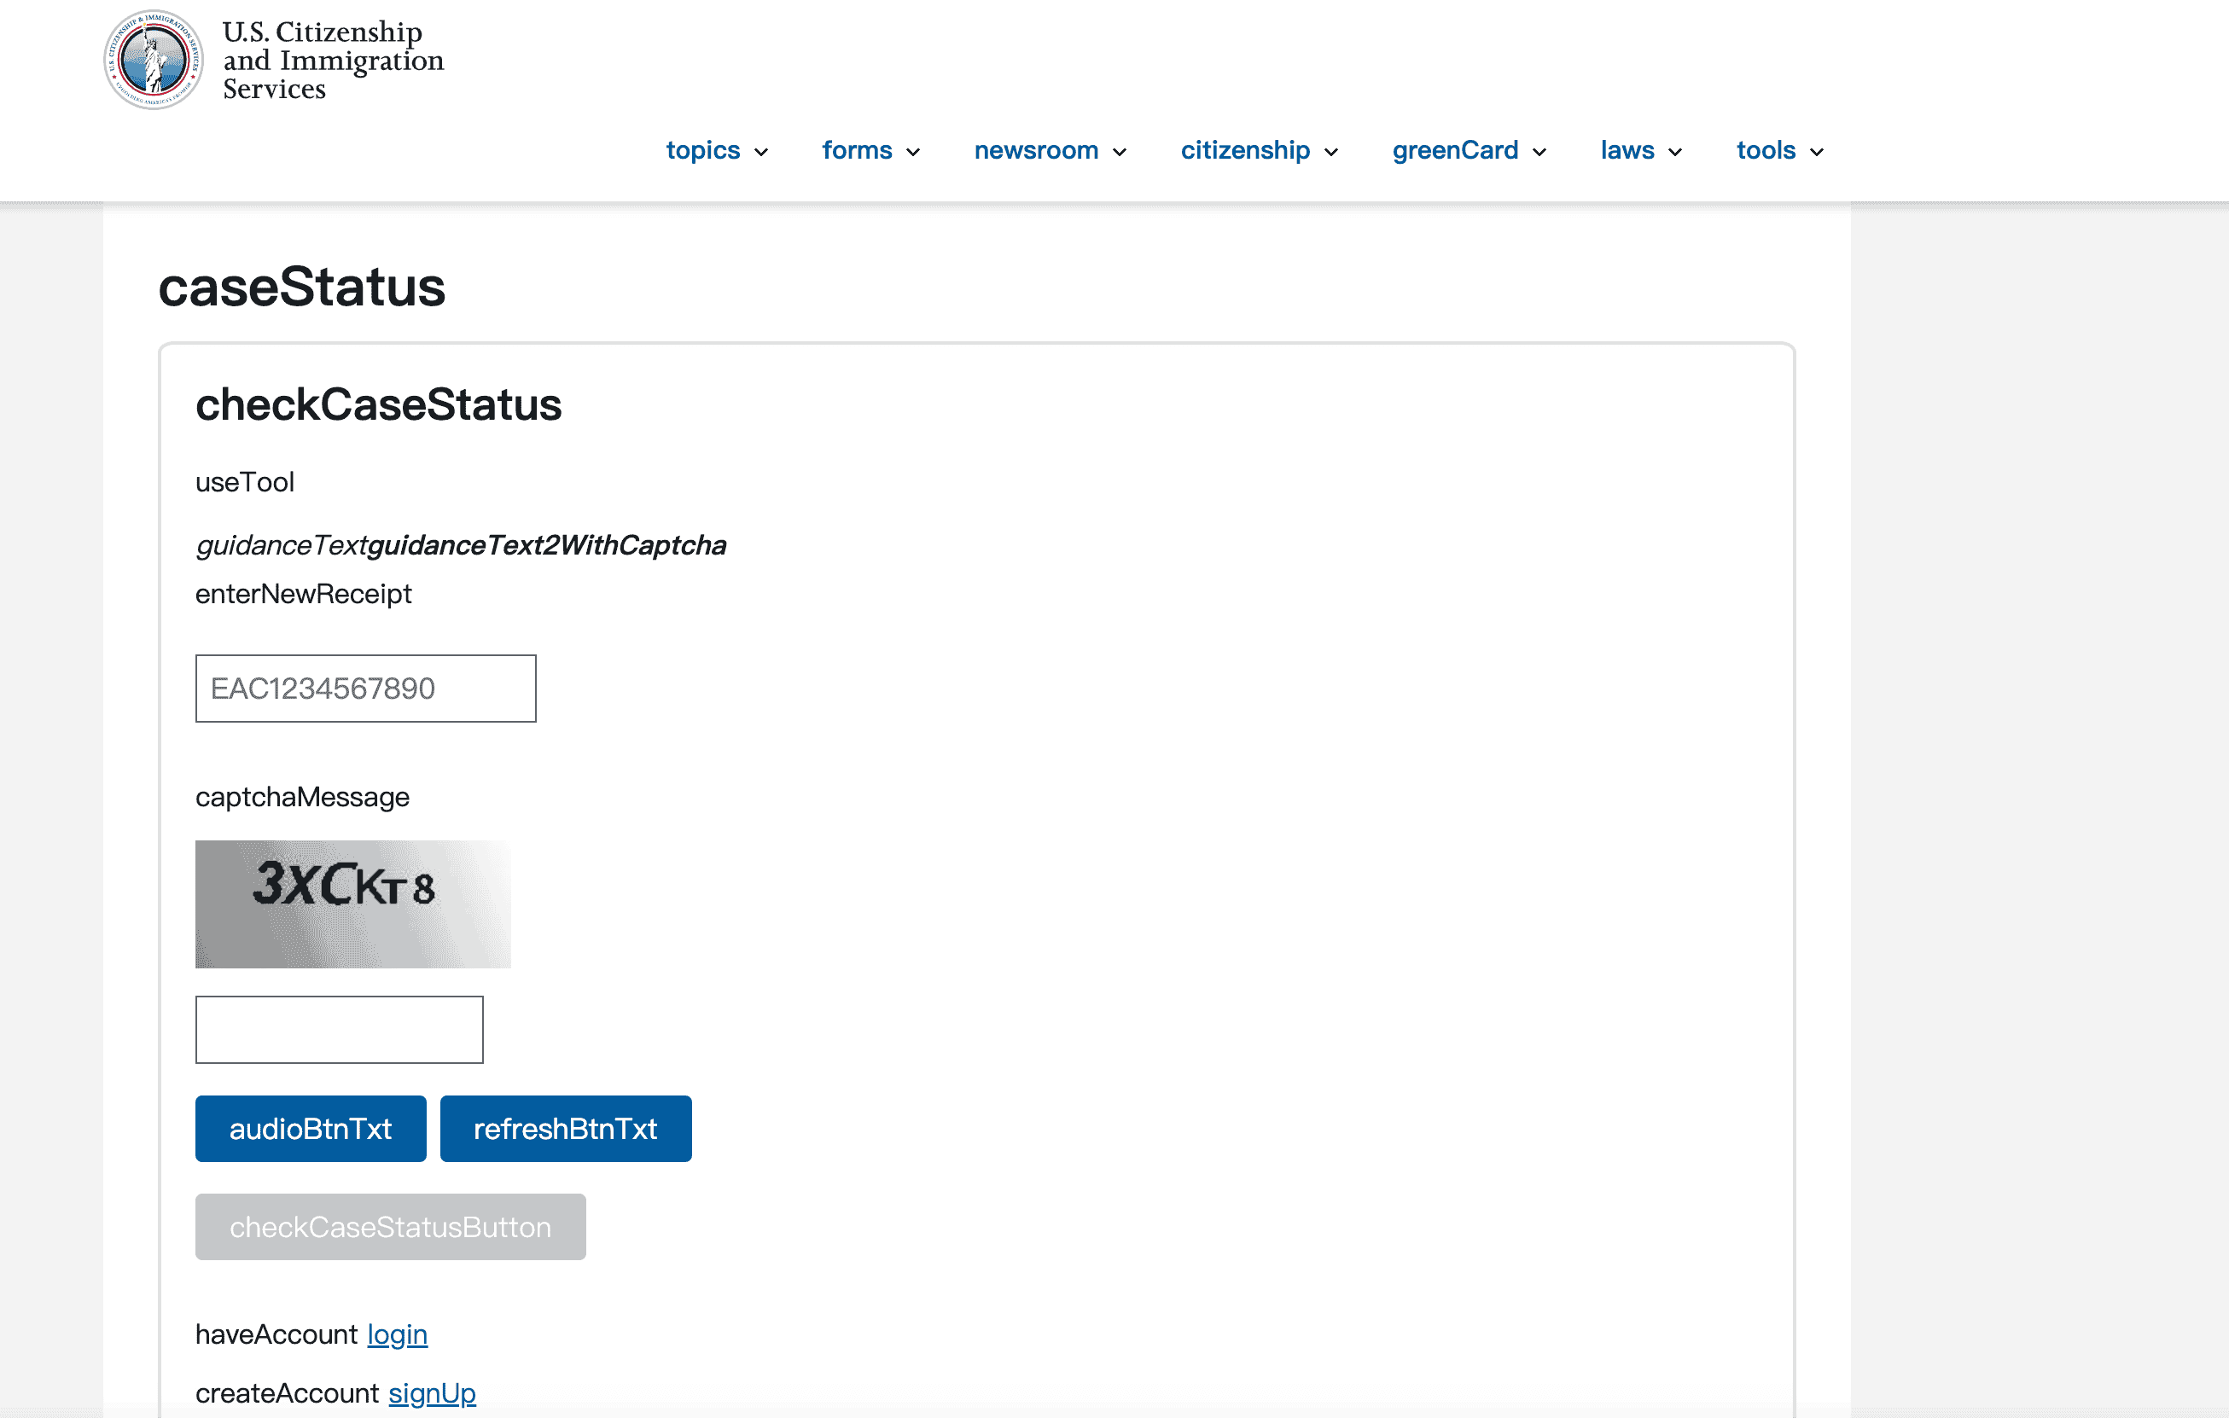This screenshot has height=1418, width=2229.
Task: Open the topics menu
Action: click(x=702, y=150)
